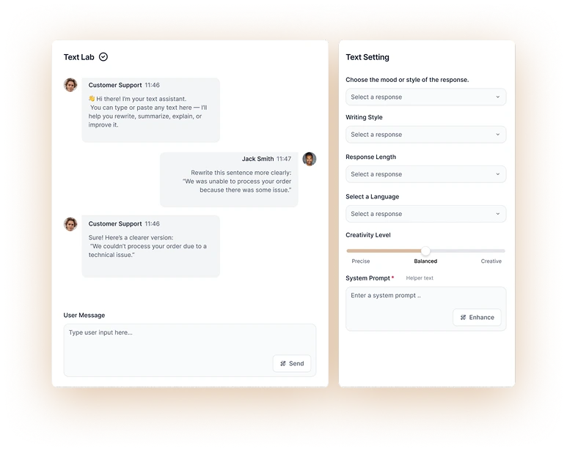
Task: Click waving hand emoji in greeting
Action: tap(92, 99)
